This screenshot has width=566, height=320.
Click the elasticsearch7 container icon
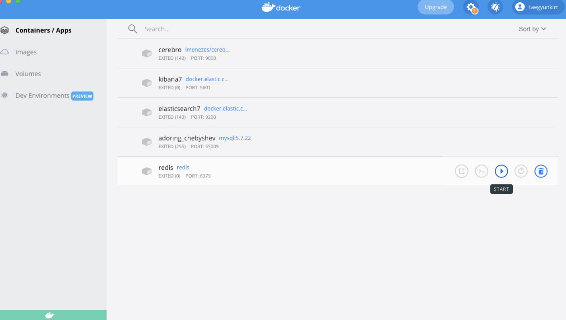[x=147, y=112]
